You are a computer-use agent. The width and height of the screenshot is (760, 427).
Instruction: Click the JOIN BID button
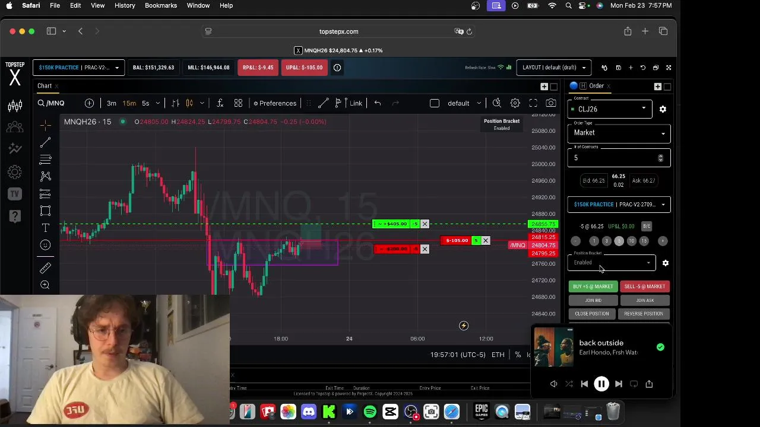[593, 301]
